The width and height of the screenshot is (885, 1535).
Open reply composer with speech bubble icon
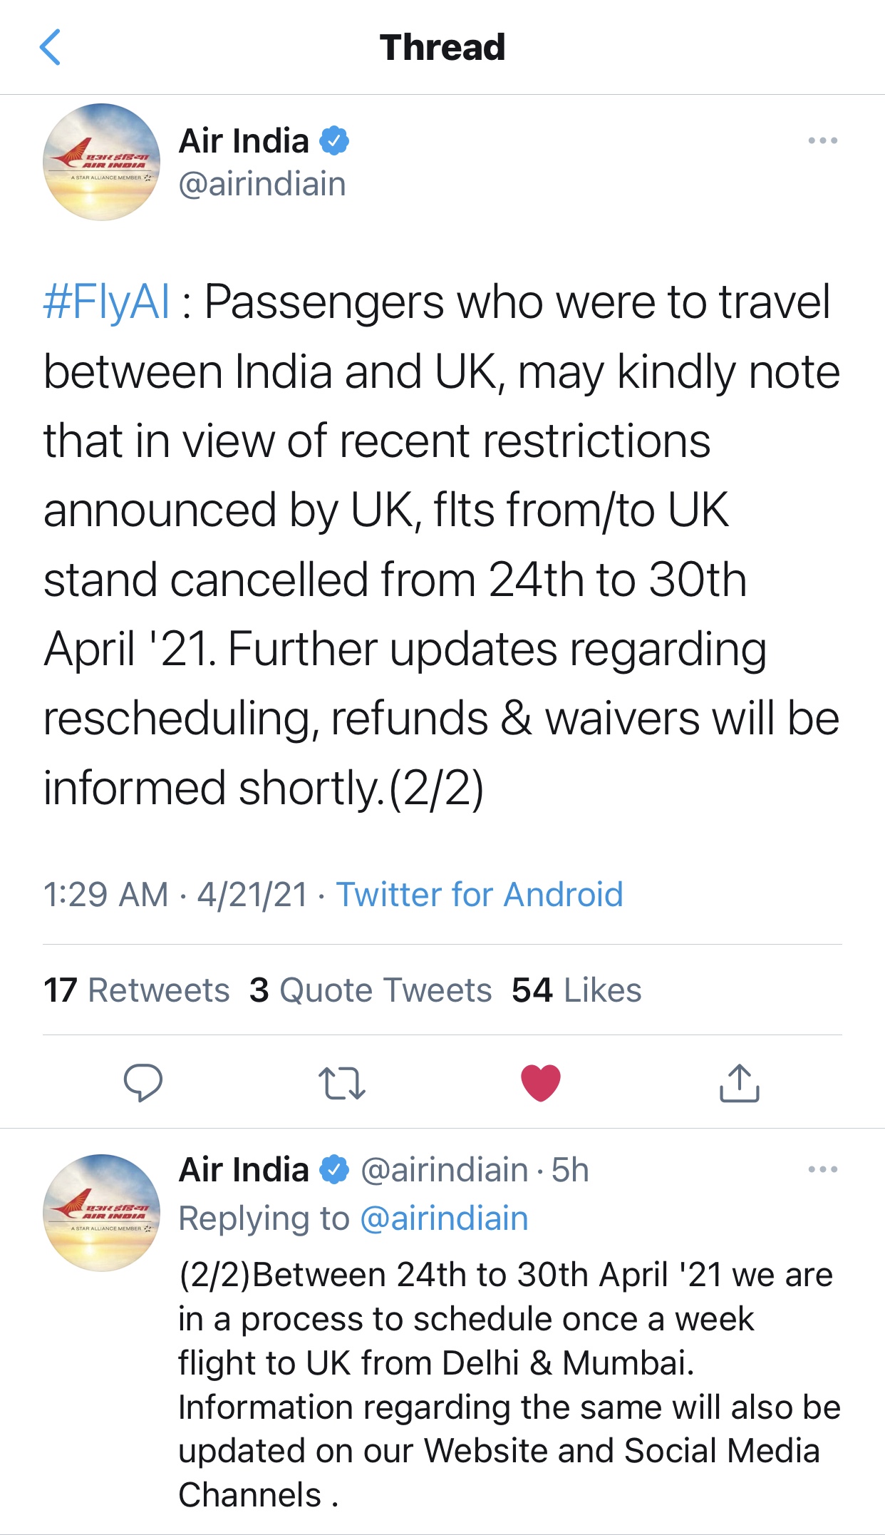143,1082
